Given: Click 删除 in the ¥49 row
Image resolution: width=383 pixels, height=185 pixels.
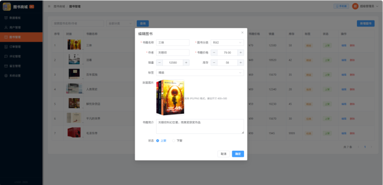Looking at the screenshot, I should 352,60.
